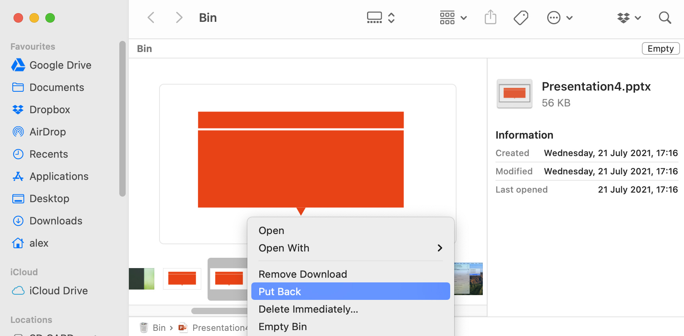684x336 pixels.
Task: Open the Dropbox toolbar dropdown
Action: click(x=629, y=17)
